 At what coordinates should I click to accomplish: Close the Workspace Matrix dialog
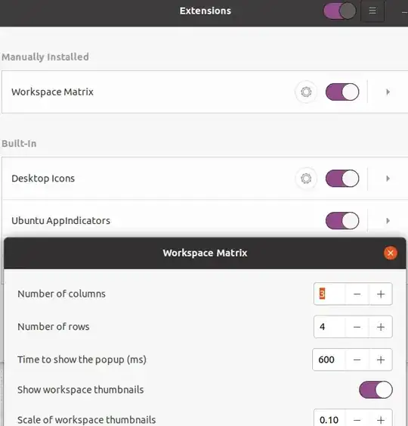click(391, 253)
